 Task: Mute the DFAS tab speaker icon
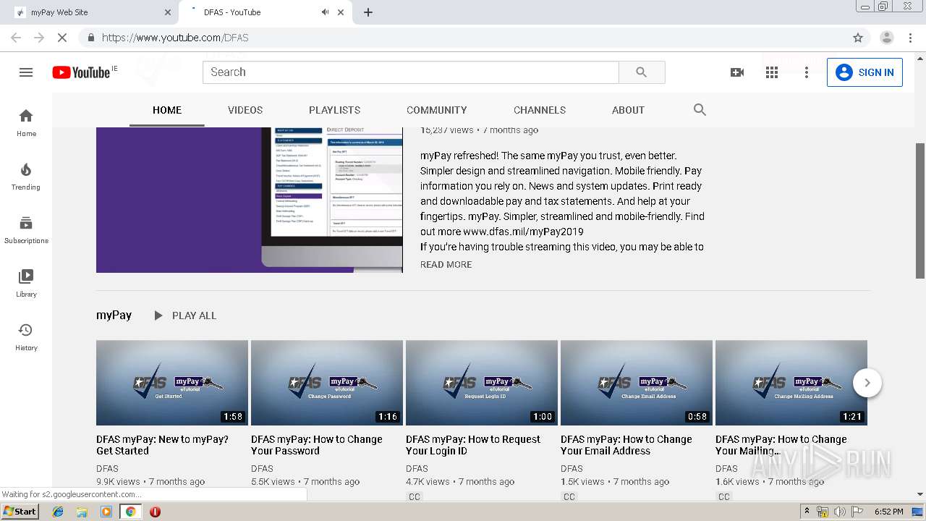325,12
